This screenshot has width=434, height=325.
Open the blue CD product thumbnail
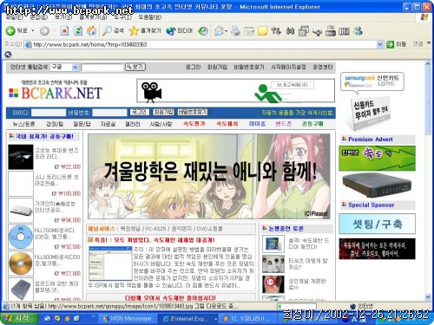click(21, 237)
